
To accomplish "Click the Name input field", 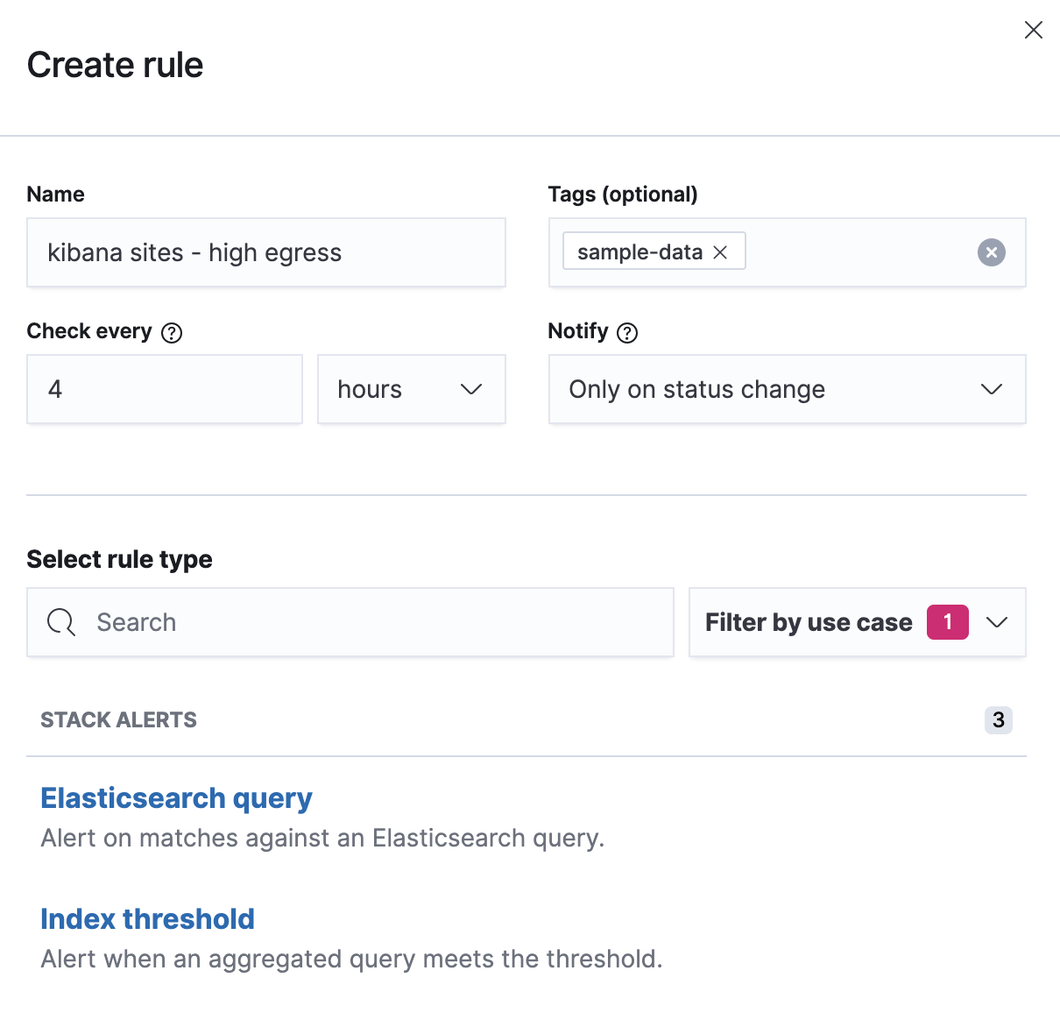I will [265, 252].
